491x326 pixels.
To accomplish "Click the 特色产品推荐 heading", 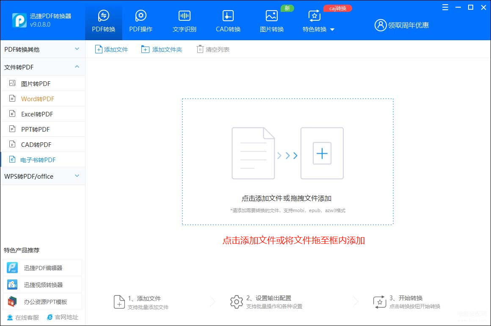I will pos(22,250).
